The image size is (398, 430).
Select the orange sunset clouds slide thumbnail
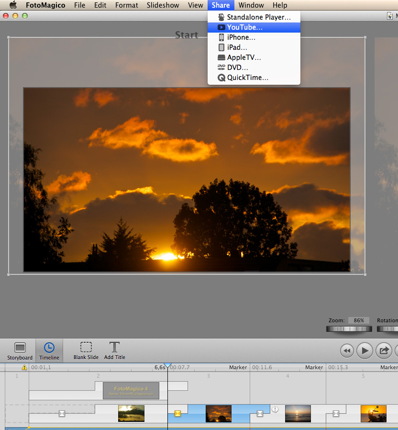(218, 413)
